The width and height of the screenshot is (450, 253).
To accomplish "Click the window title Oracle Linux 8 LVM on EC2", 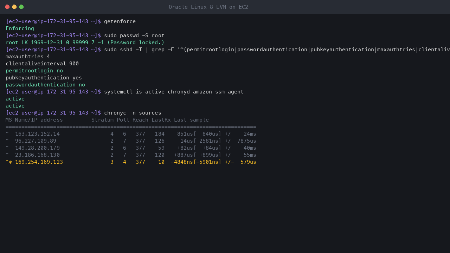I will pos(208,7).
